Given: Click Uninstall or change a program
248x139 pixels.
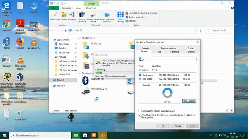Looking at the screenshot, I should (141, 13).
